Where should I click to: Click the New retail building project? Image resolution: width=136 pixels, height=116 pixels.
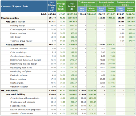[15, 94]
